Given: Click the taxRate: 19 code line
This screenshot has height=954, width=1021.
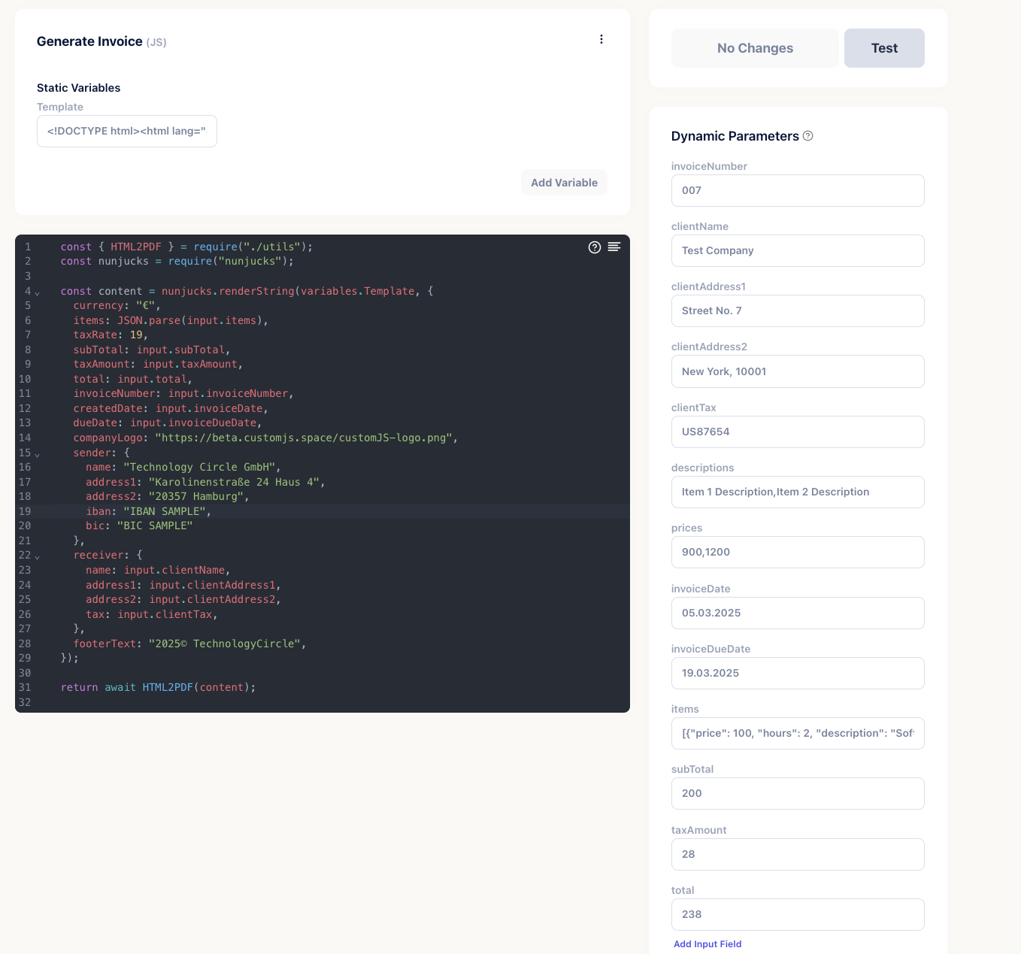Looking at the screenshot, I should pos(111,335).
